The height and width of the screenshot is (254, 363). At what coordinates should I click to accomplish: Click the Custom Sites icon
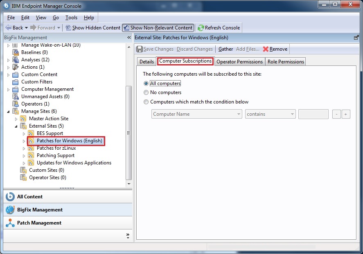point(23,170)
